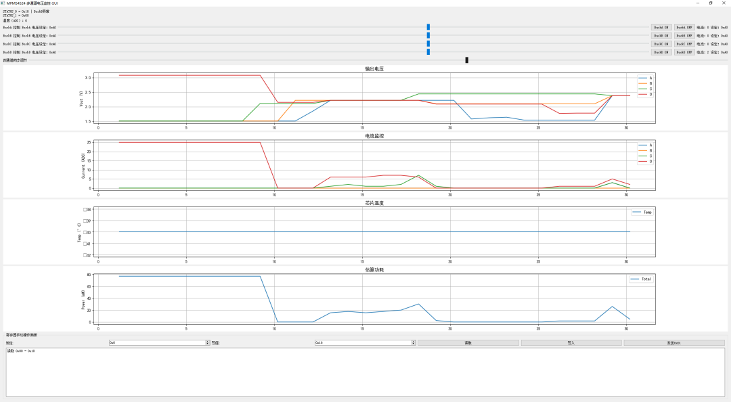Click the register Read (读取) button

[x=468, y=342]
